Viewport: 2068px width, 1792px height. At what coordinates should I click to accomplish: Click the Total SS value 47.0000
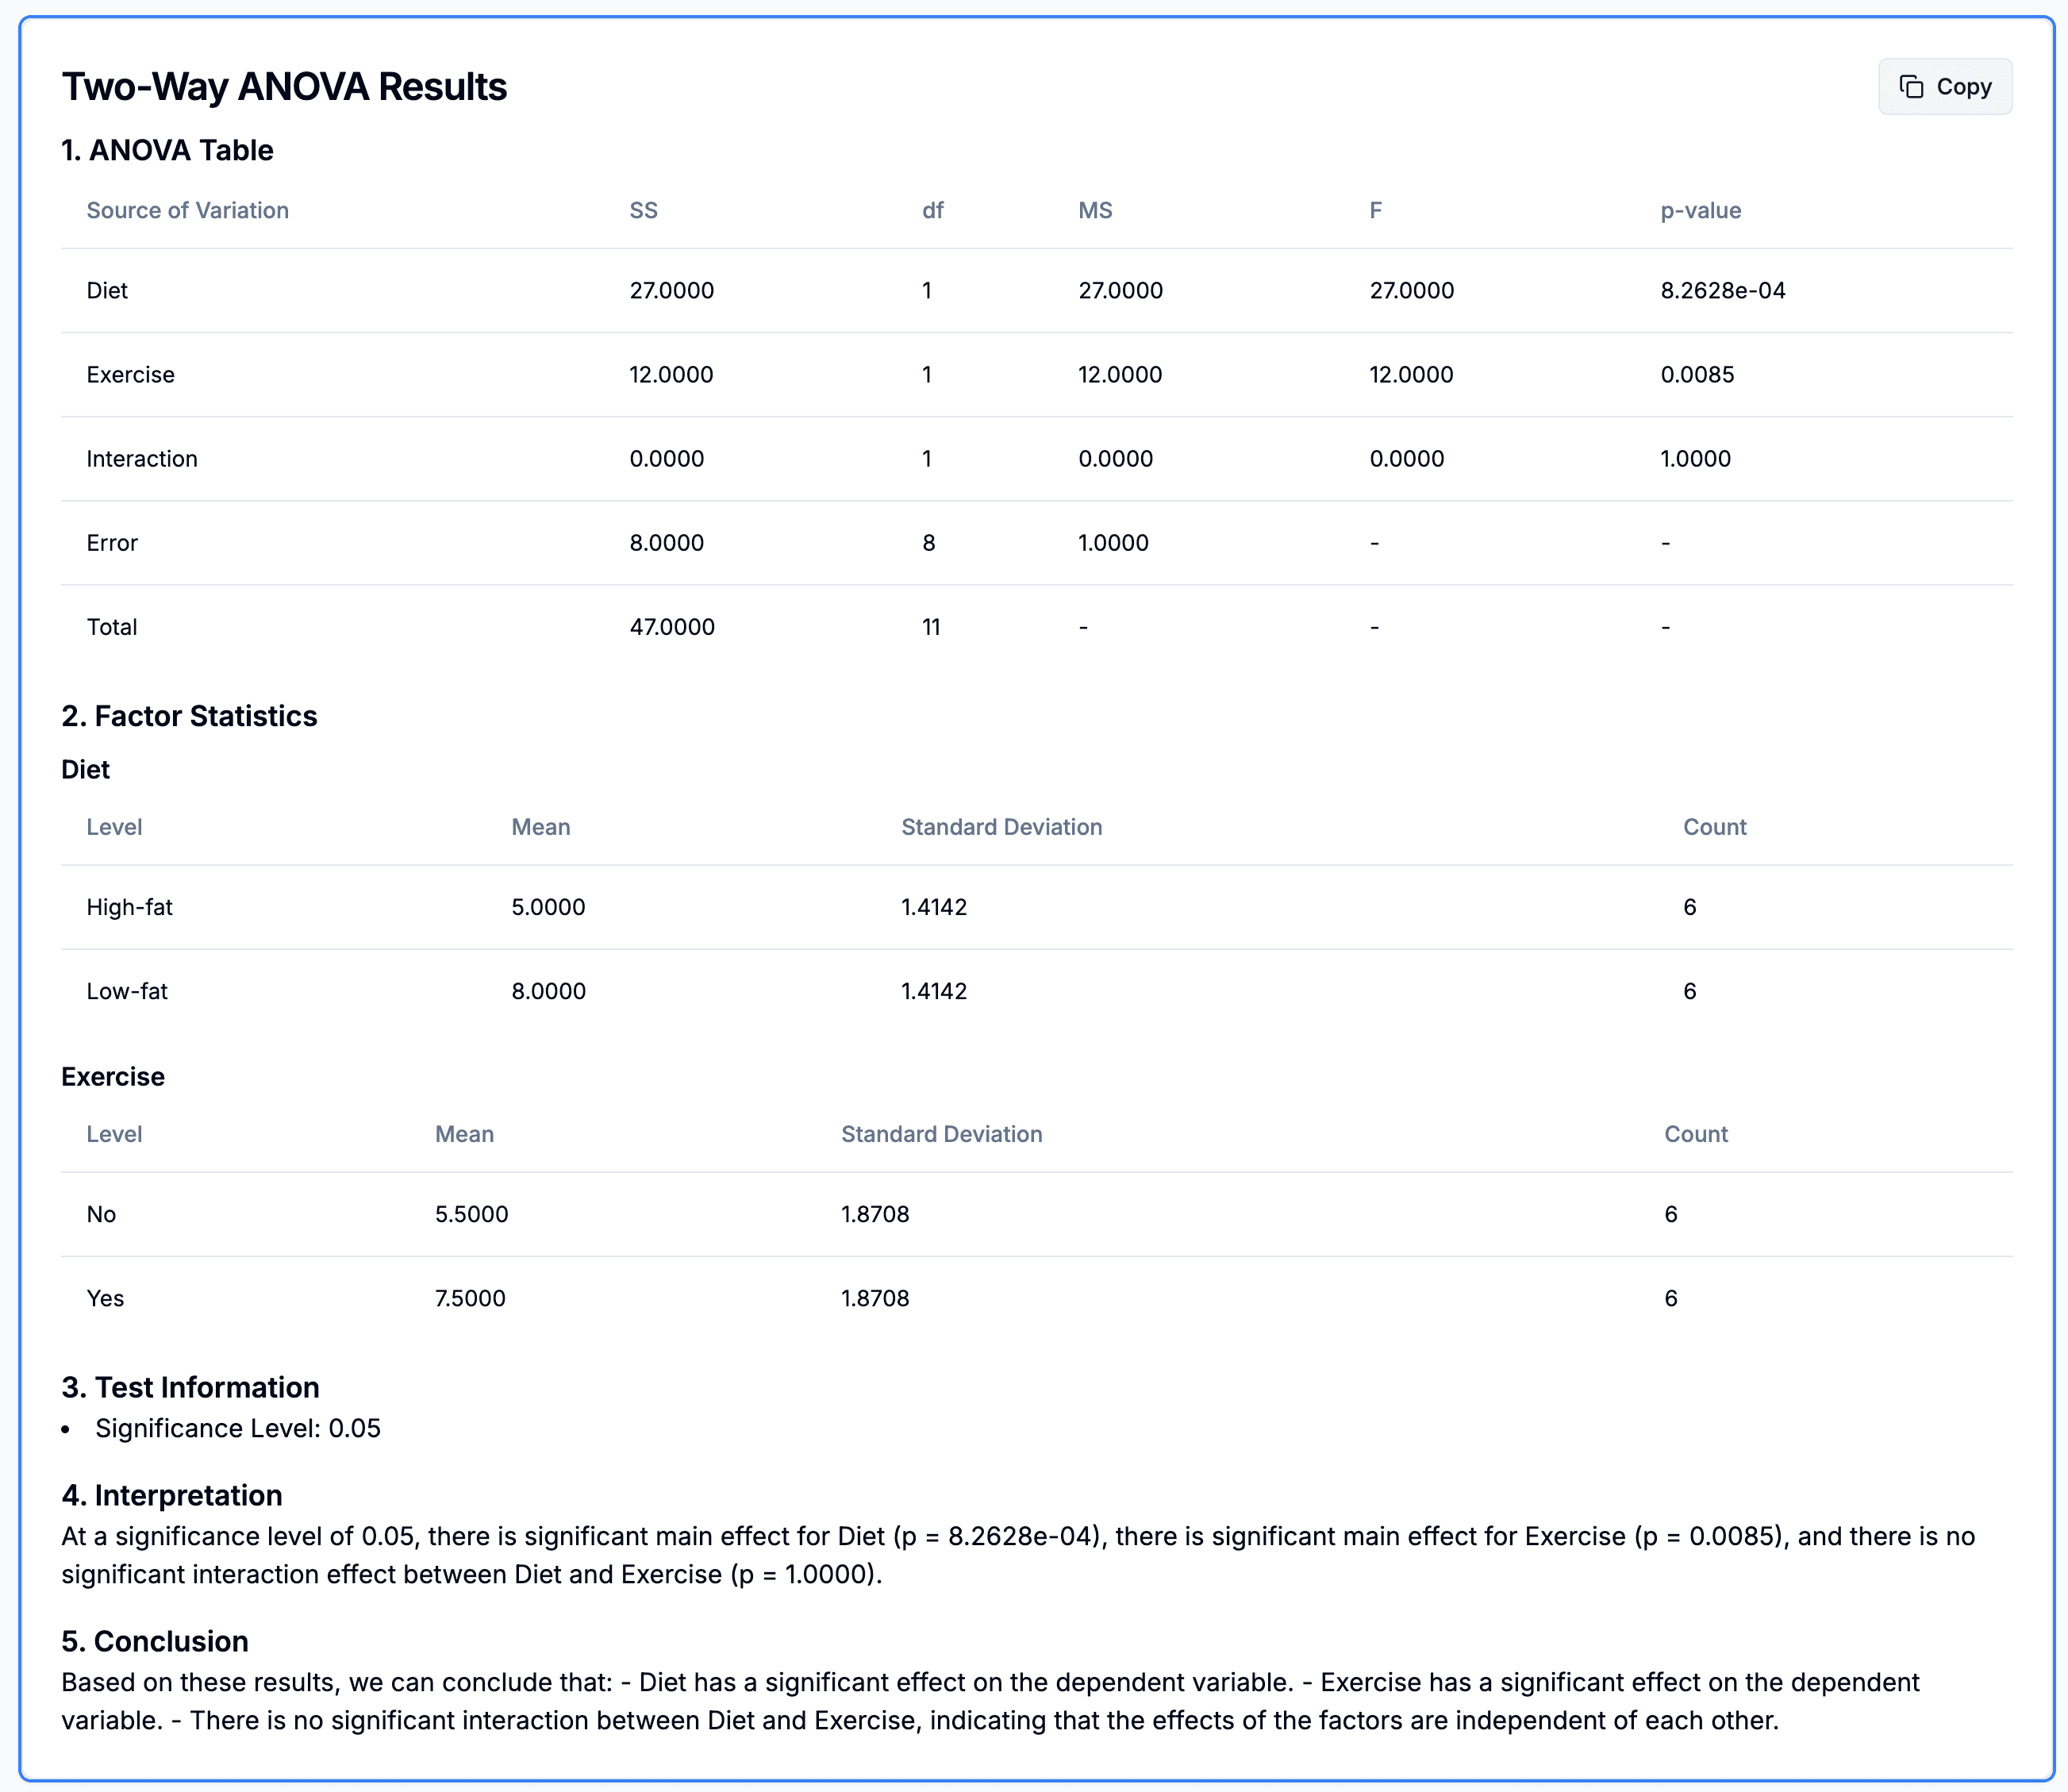click(x=672, y=626)
